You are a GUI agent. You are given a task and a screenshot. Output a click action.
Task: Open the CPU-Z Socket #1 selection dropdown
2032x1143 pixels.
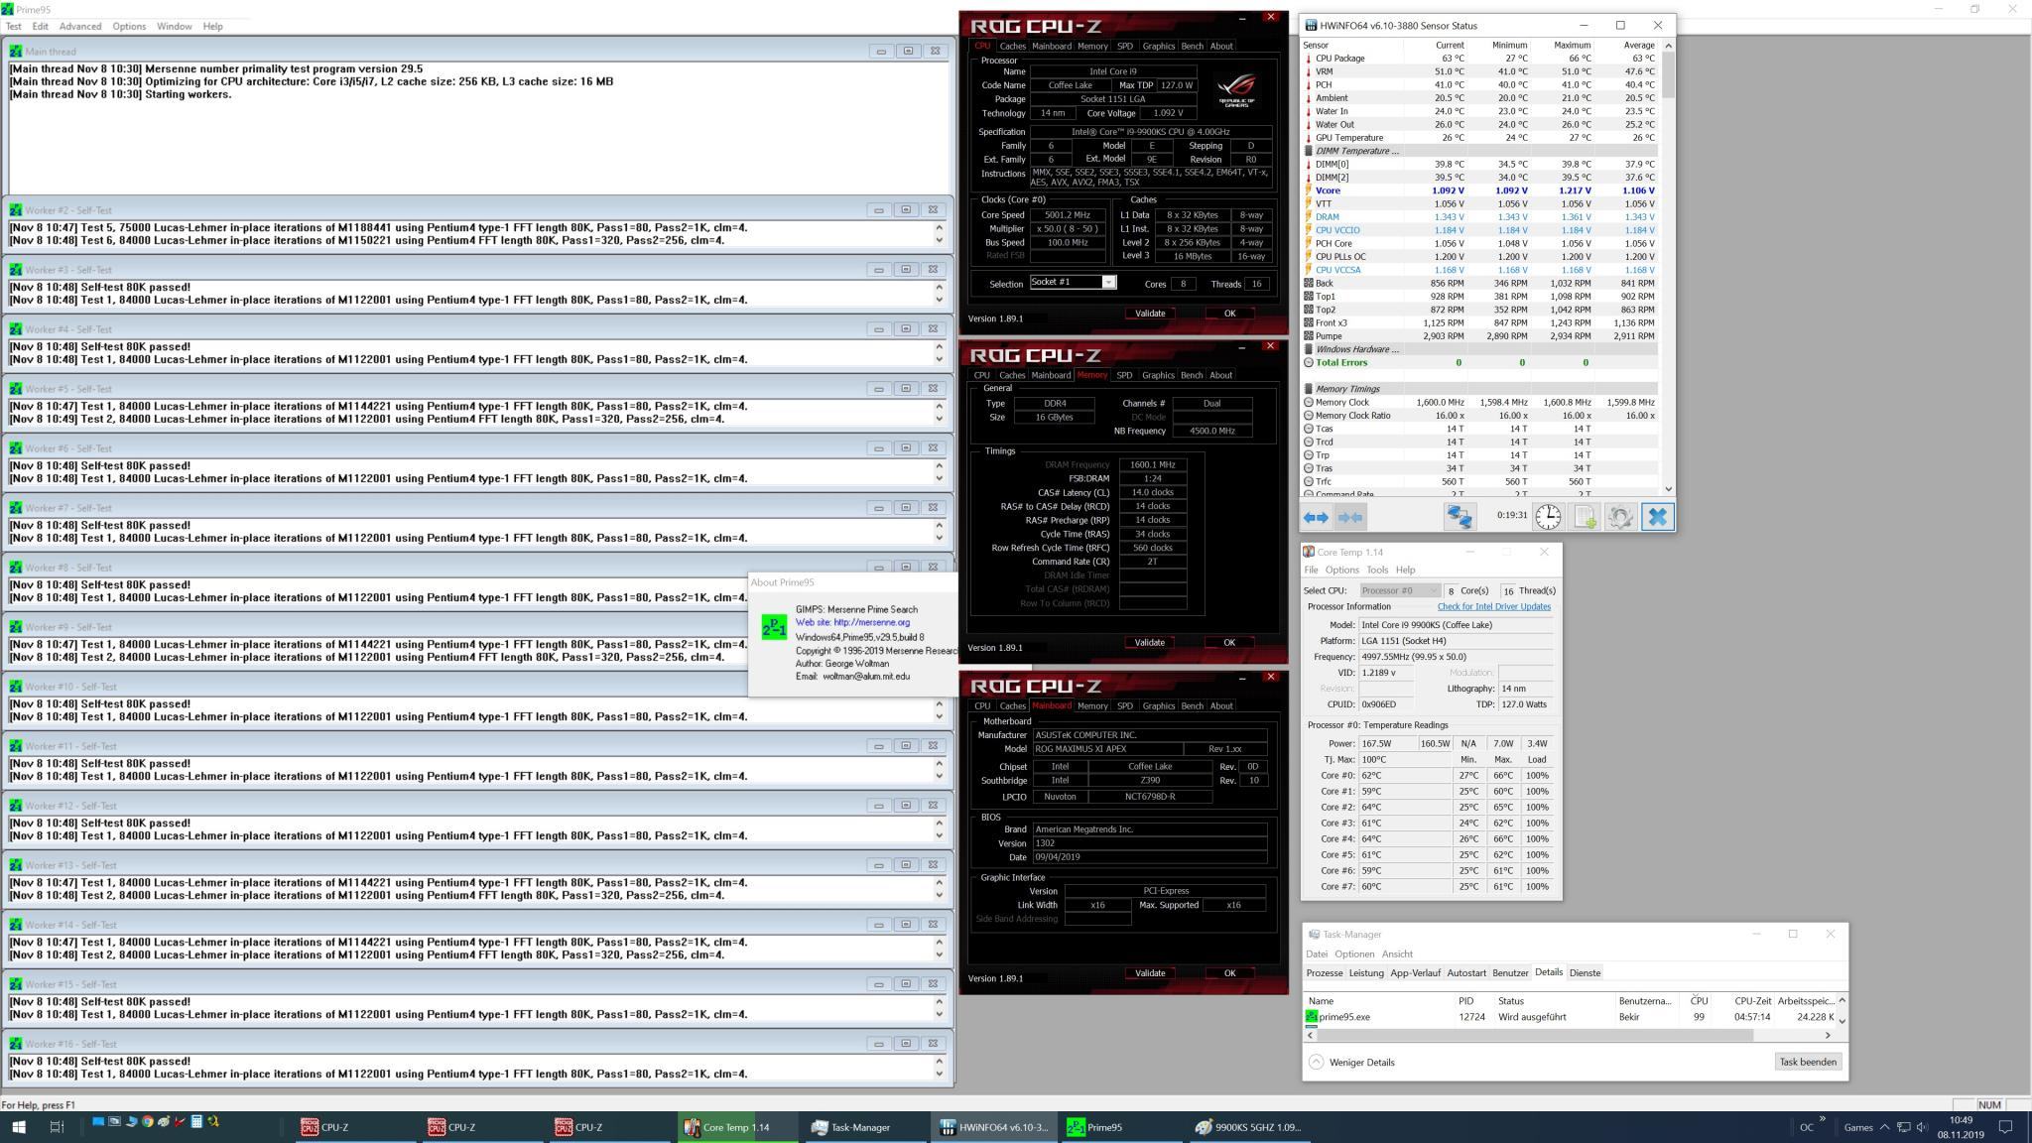[1109, 283]
